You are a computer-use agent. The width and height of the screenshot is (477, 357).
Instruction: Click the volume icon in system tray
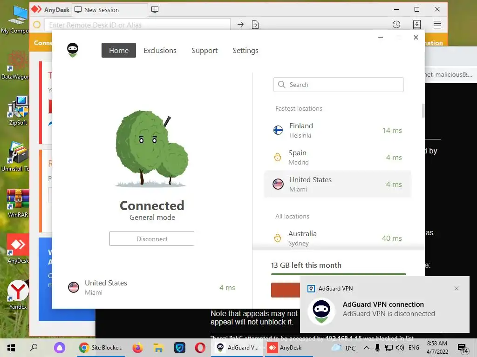click(x=400, y=348)
